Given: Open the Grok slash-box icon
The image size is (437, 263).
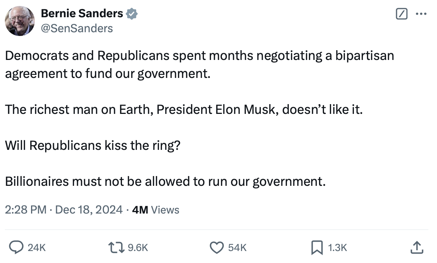Looking at the screenshot, I should pyautogui.click(x=401, y=14).
